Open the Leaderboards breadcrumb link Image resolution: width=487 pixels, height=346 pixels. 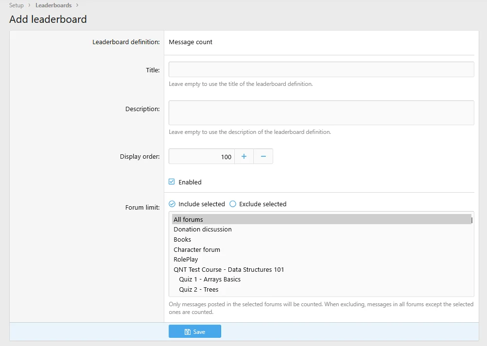point(53,5)
